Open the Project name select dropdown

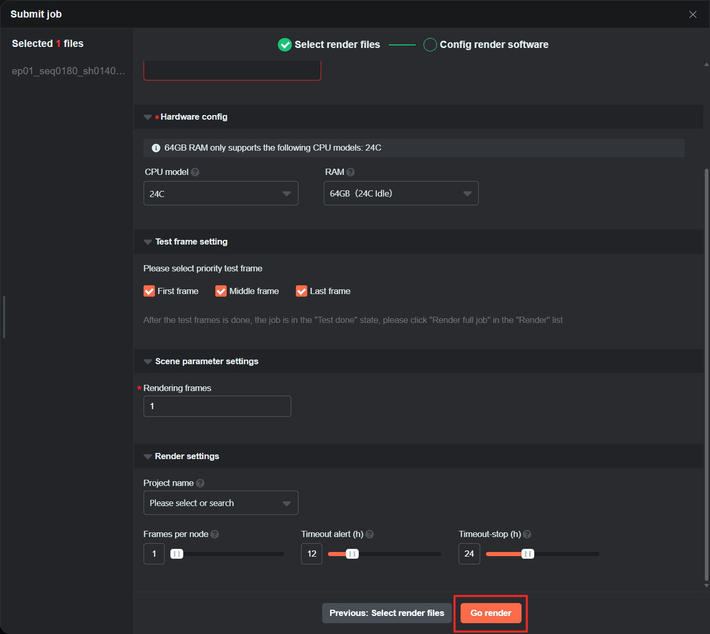point(221,503)
